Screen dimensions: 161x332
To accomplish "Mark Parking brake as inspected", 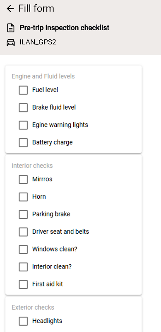I will pyautogui.click(x=23, y=214).
